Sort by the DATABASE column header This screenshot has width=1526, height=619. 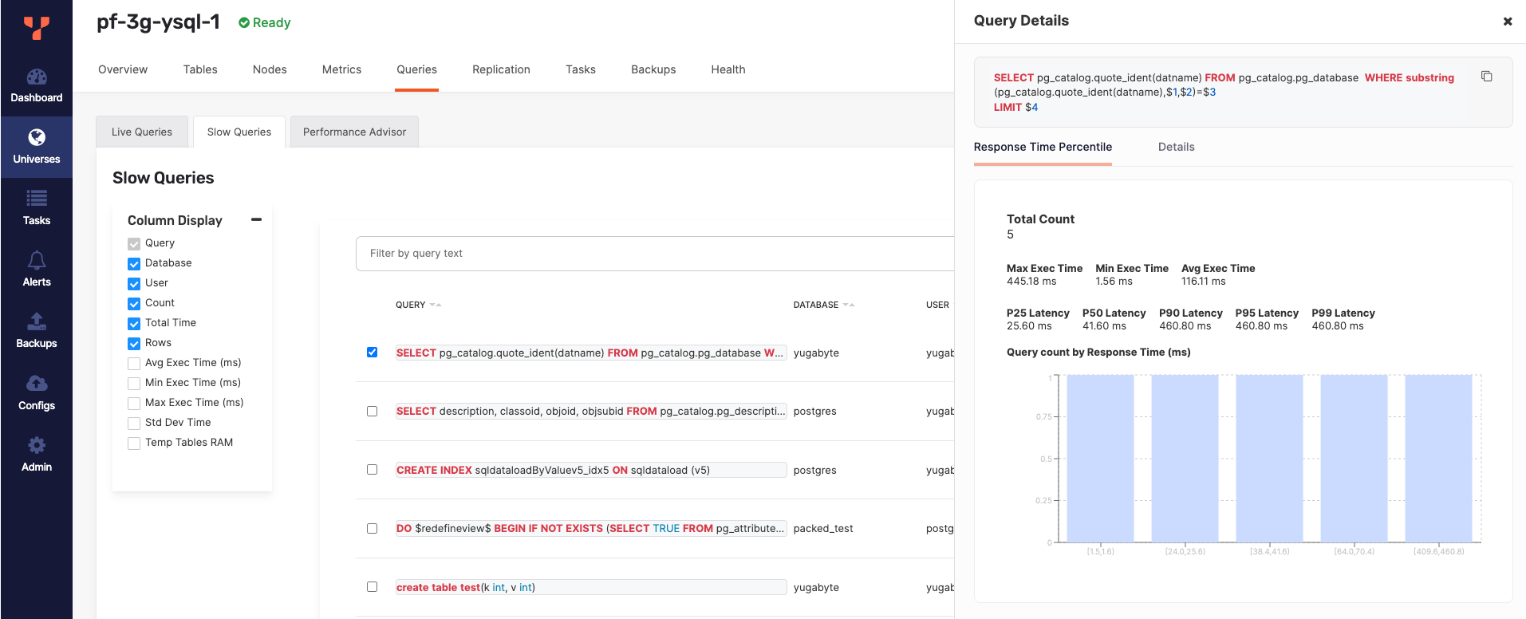[x=816, y=305]
